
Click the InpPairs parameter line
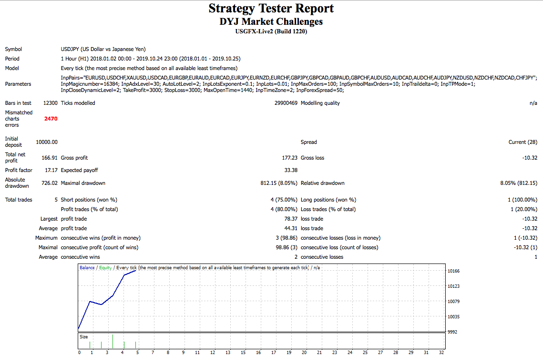point(299,78)
